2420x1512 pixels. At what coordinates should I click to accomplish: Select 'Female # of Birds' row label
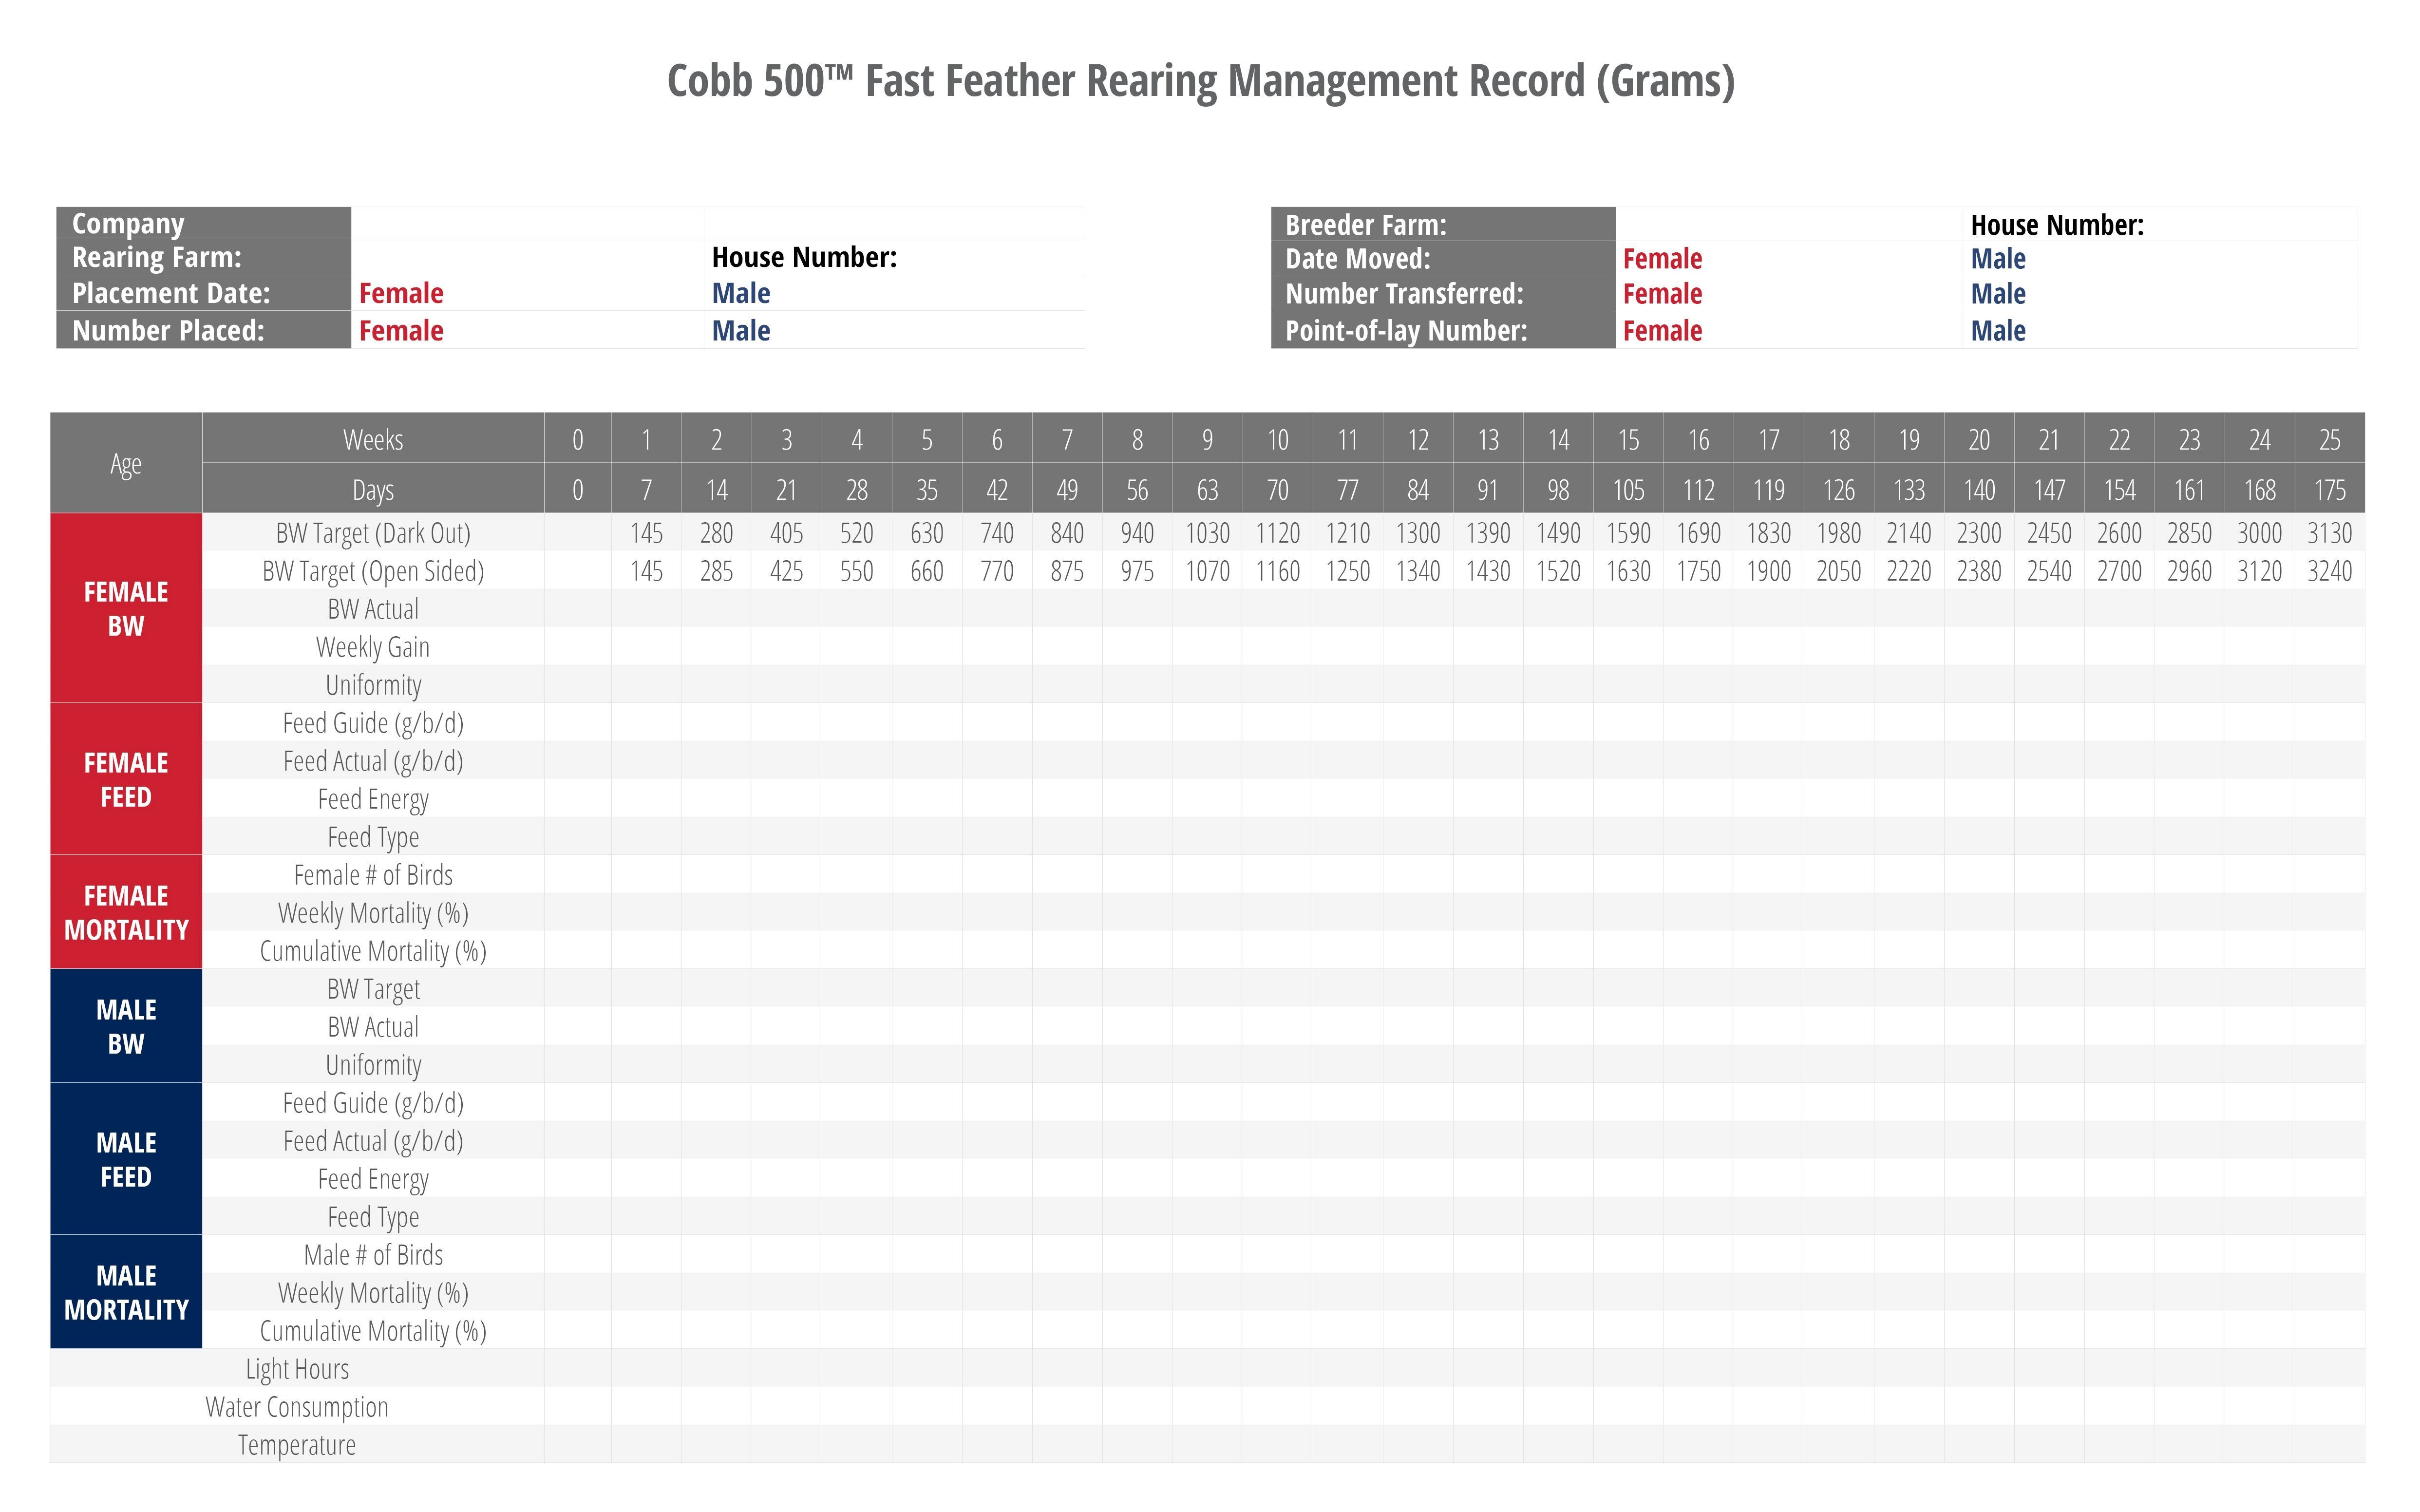(x=373, y=875)
